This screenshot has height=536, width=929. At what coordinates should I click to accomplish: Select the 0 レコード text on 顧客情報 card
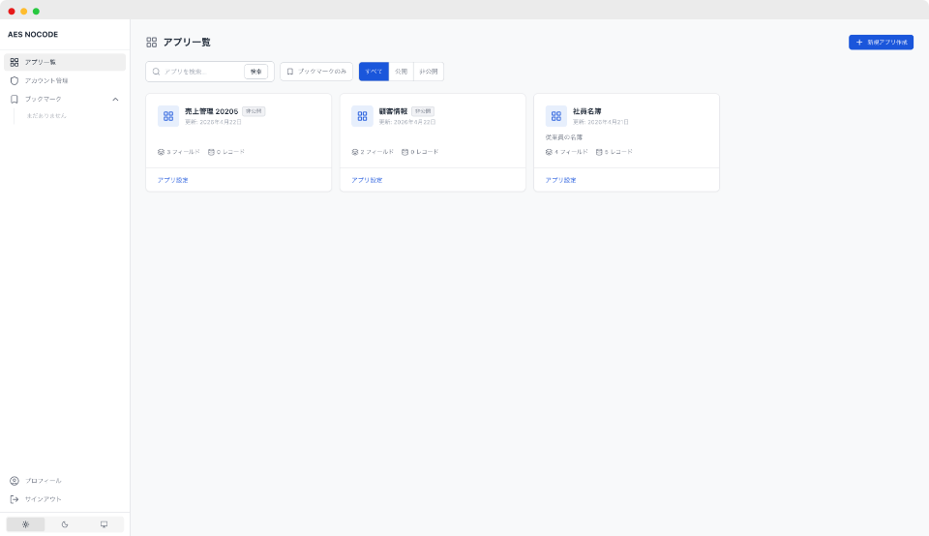coord(425,152)
